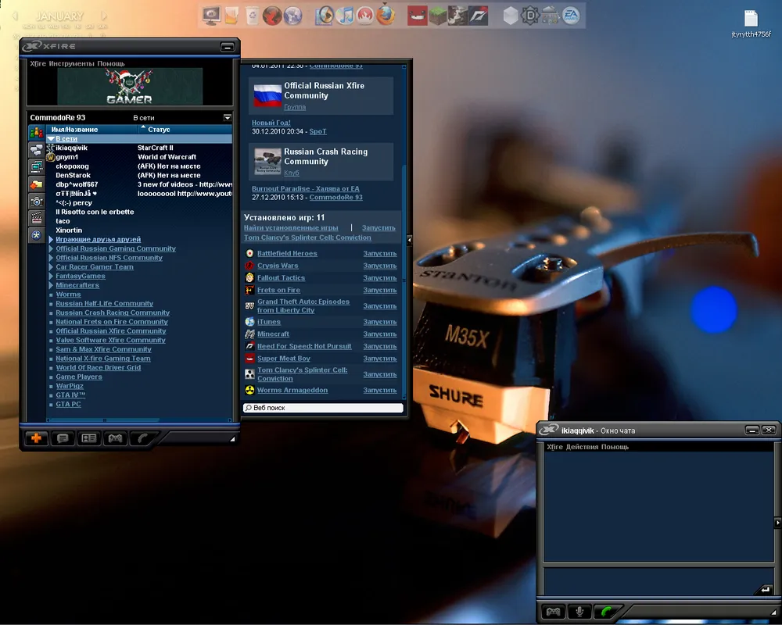Toggle the microphone button in chat window

click(x=579, y=612)
